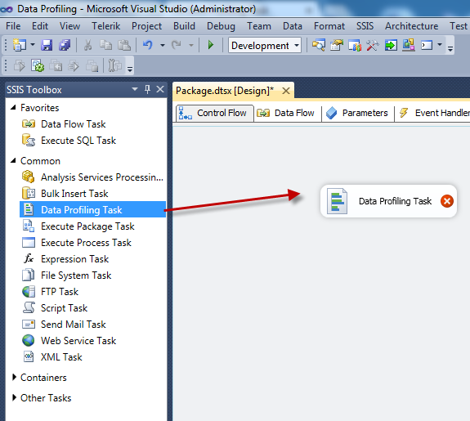Close the Package.dtsx design tab
This screenshot has width=470, height=421.
286,91
